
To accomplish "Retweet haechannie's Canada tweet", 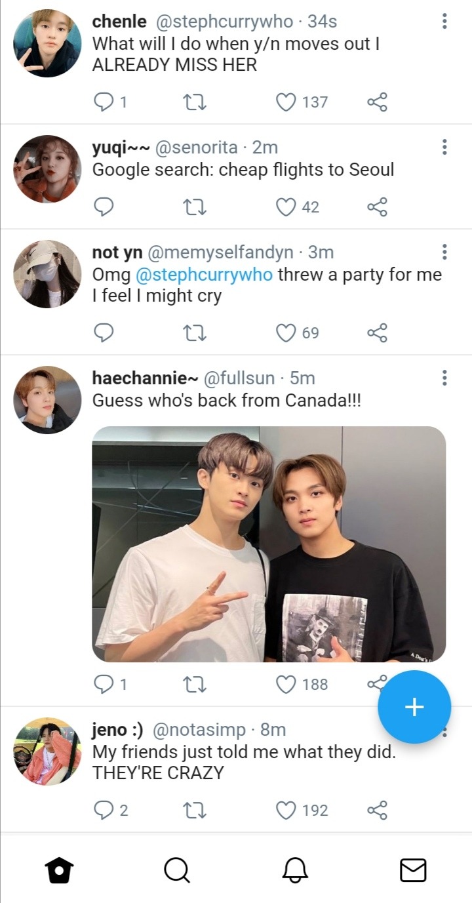I will click(x=195, y=685).
